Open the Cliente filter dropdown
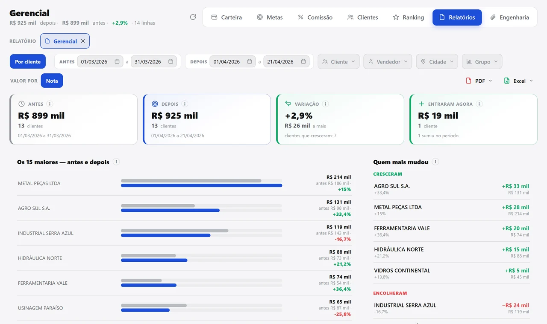Screen dimensions: 547x324 coord(338,61)
